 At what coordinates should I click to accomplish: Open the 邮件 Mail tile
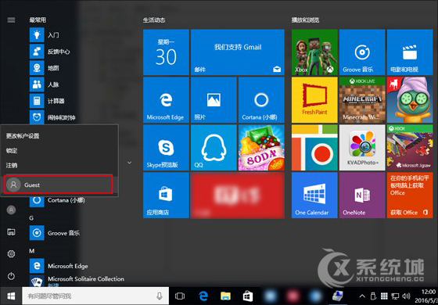click(x=238, y=52)
